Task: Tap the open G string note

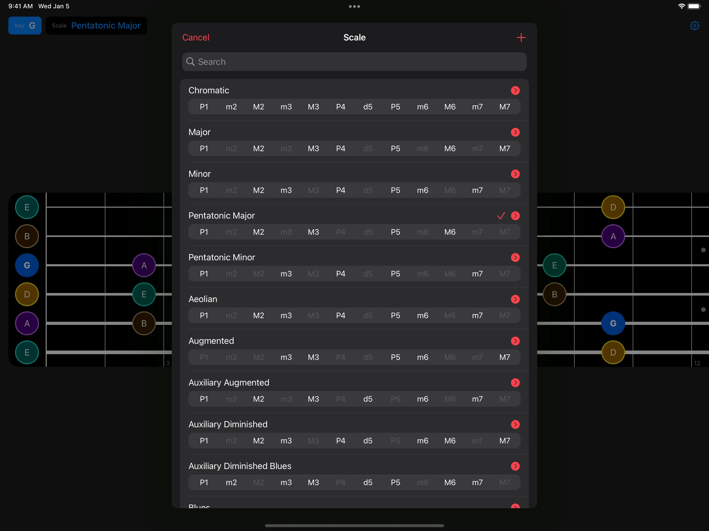Action: click(27, 265)
